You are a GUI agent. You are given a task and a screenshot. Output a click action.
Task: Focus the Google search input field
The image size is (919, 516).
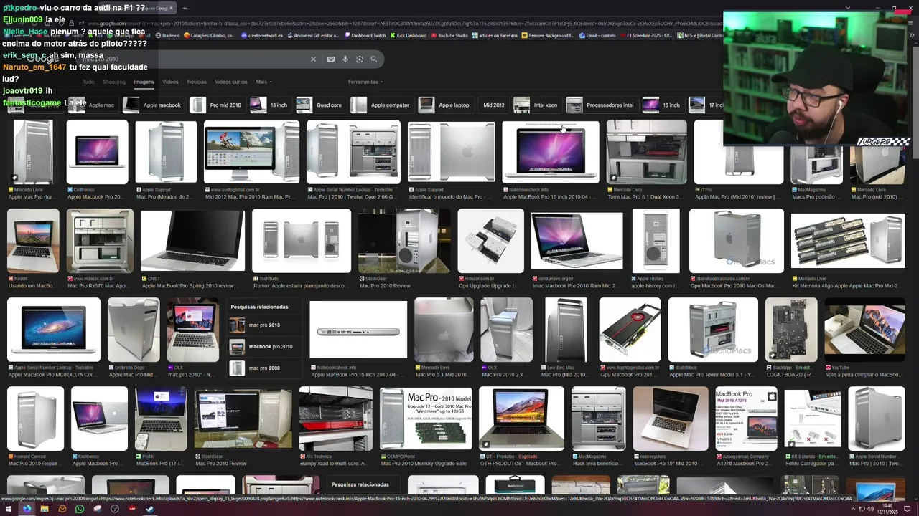click(194, 59)
